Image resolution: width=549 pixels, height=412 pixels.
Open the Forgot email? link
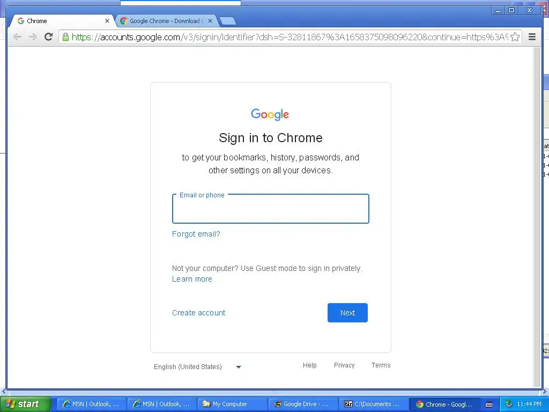(196, 234)
